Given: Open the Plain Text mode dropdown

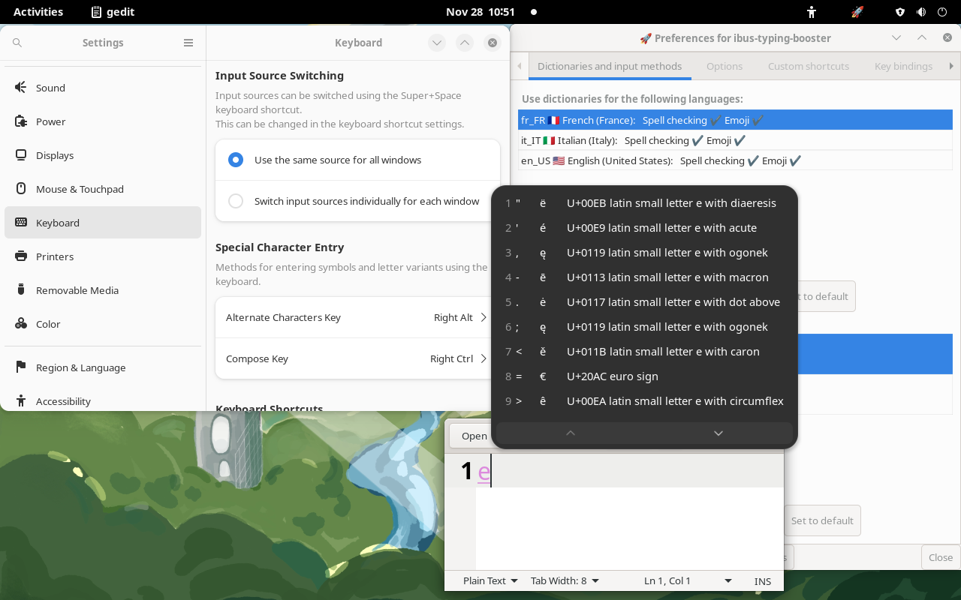Looking at the screenshot, I should pyautogui.click(x=489, y=580).
